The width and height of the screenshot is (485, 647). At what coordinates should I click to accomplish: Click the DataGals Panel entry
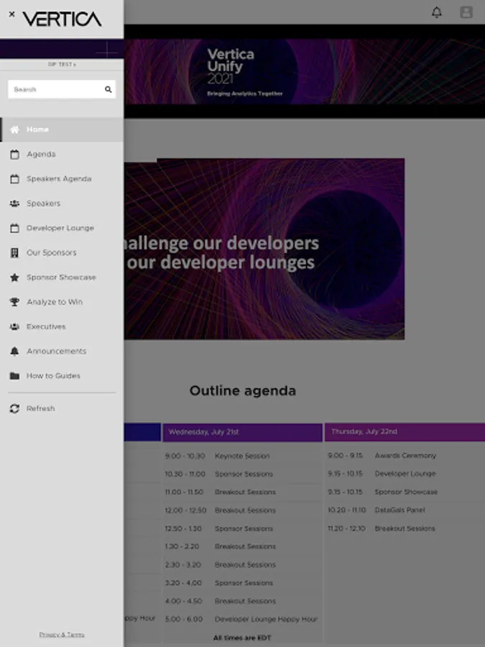pos(399,510)
